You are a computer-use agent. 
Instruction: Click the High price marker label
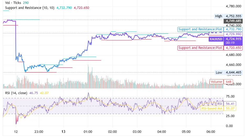(x=218, y=16)
